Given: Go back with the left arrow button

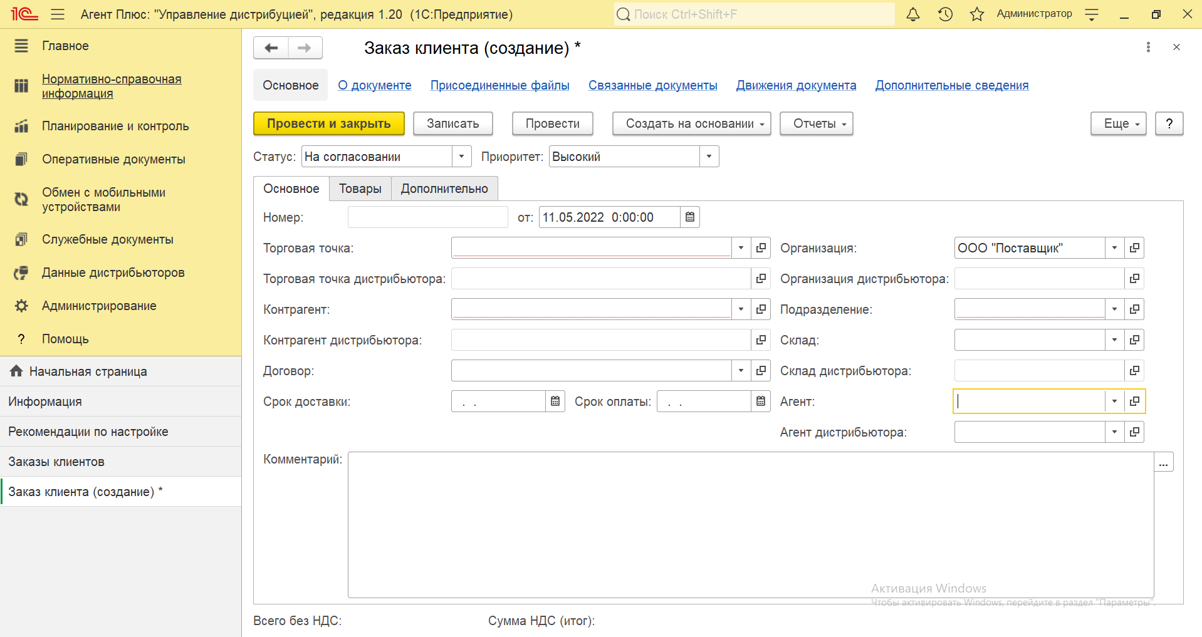Looking at the screenshot, I should 271,48.
